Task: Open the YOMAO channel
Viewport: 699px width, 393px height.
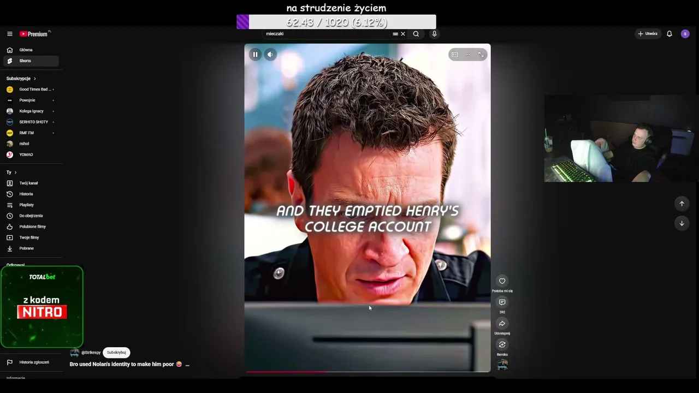Action: pyautogui.click(x=31, y=154)
